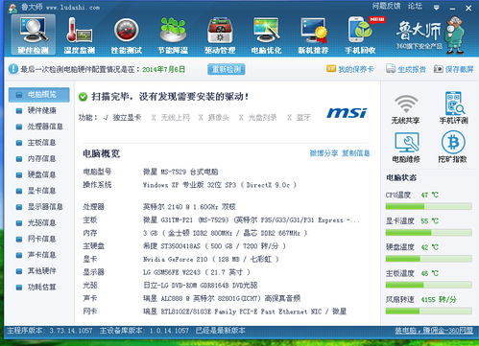Open 我的保养卡 maintenance card

(x=350, y=69)
